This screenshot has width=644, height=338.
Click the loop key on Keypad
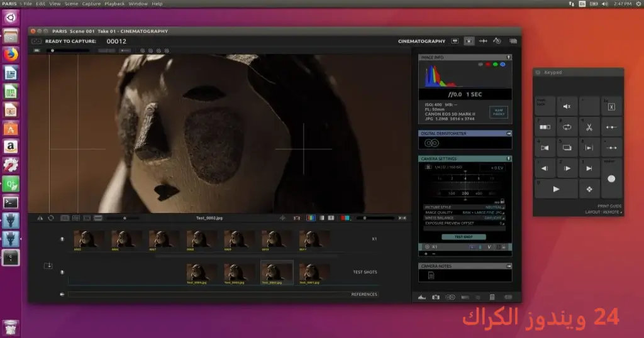pos(567,127)
